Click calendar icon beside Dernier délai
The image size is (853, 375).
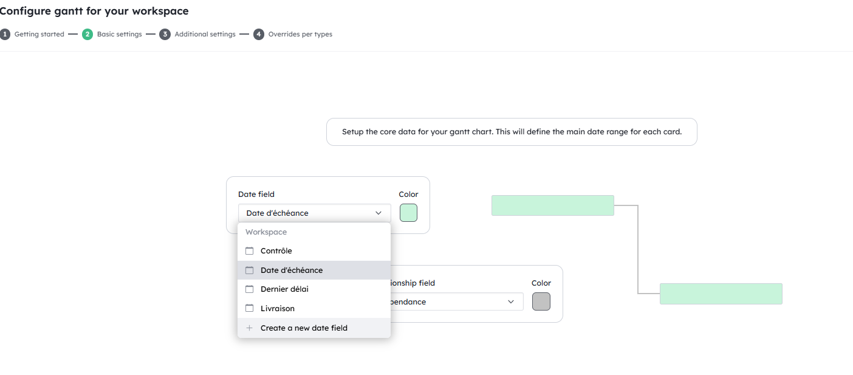click(249, 289)
